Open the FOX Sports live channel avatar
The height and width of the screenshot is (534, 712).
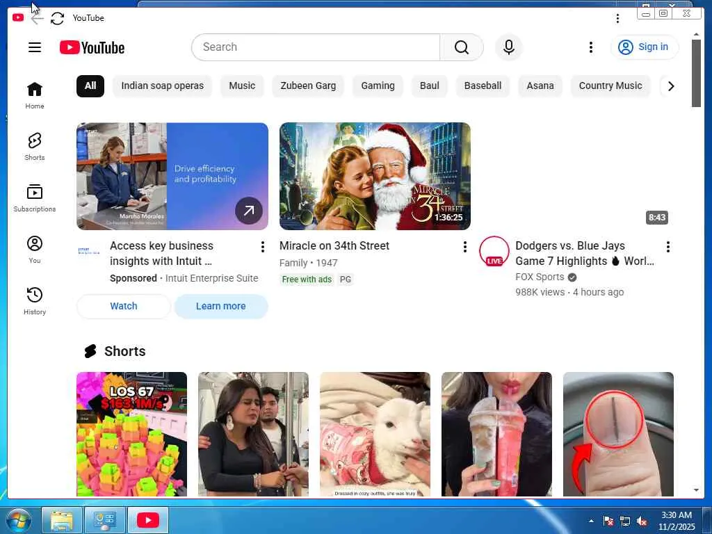coord(494,251)
